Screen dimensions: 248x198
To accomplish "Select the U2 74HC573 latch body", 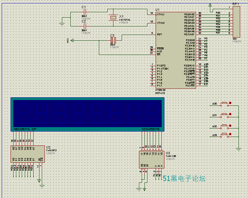I will (28, 154).
